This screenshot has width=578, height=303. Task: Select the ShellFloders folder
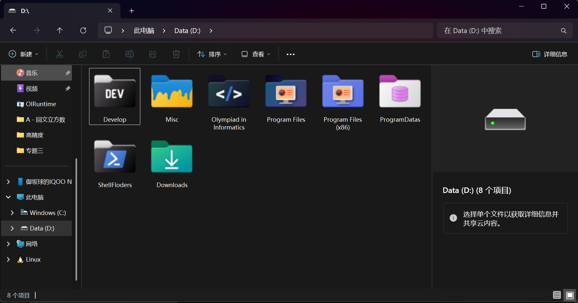115,162
